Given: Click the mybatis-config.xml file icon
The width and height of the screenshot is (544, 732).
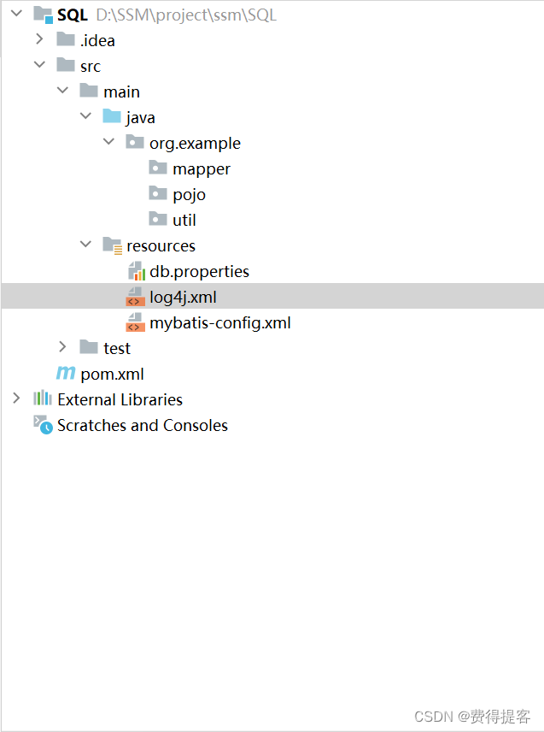Looking at the screenshot, I should [135, 322].
